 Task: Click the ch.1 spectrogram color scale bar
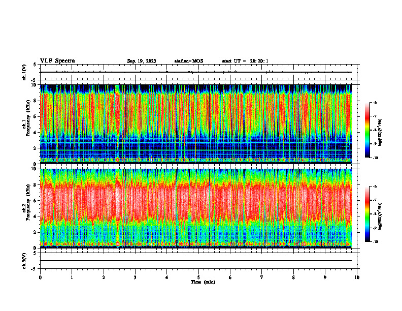click(367, 130)
